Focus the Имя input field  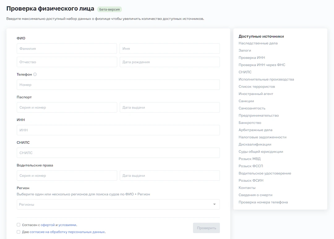(x=169, y=49)
